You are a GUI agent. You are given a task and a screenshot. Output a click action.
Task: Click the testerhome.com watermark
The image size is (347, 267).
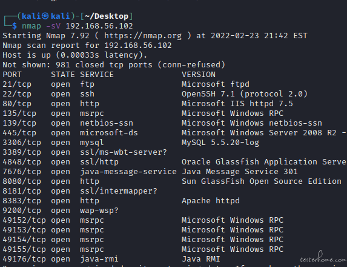point(323,258)
